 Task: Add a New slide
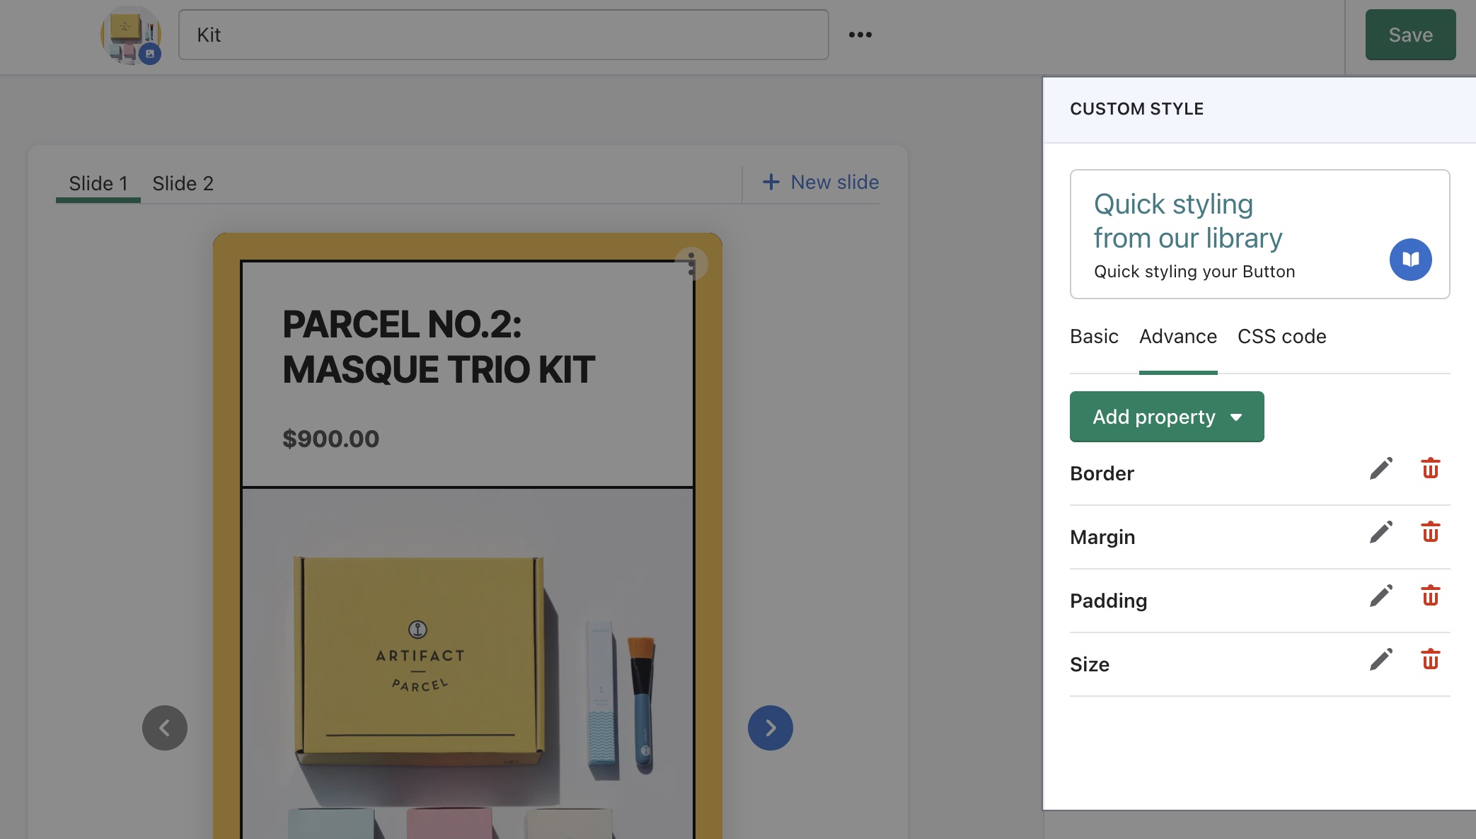point(821,183)
